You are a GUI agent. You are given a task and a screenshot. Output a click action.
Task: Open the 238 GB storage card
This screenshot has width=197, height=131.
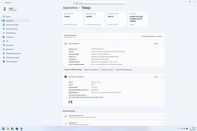click(x=73, y=19)
